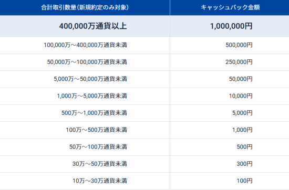The height and width of the screenshot is (190, 289).
Task: Click the 10,000円 amount cell
Action: 230,96
